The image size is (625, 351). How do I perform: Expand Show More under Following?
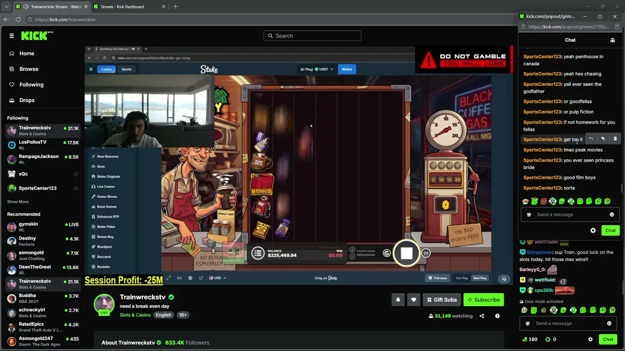tap(18, 201)
